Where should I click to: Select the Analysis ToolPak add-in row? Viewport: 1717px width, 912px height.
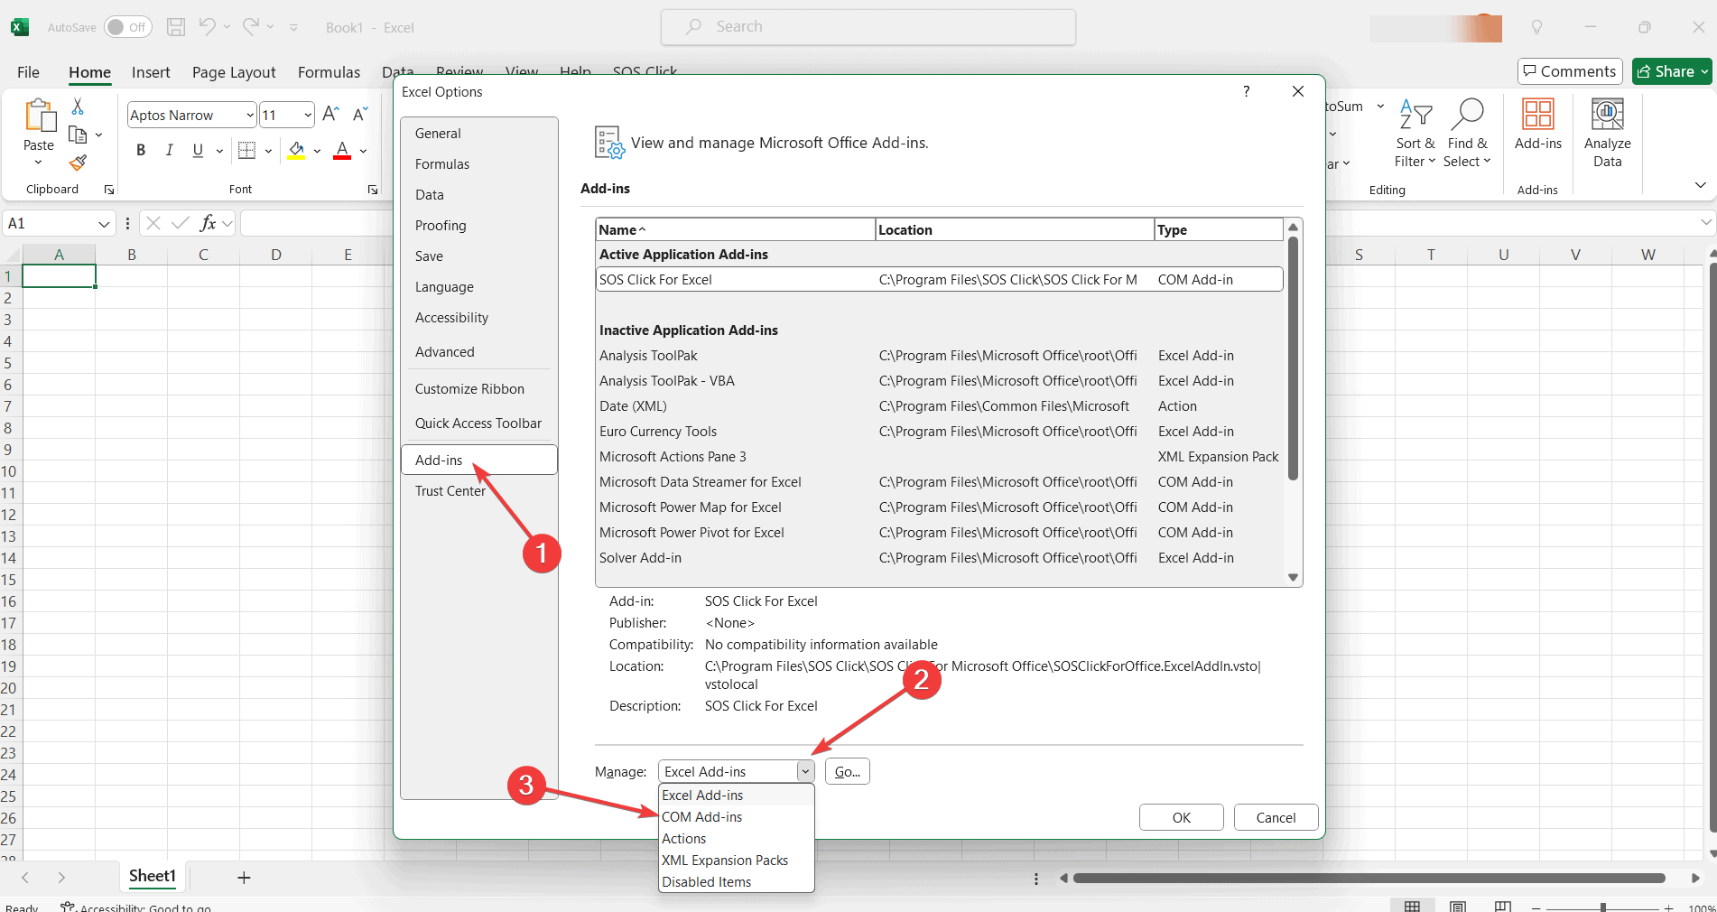tap(939, 356)
